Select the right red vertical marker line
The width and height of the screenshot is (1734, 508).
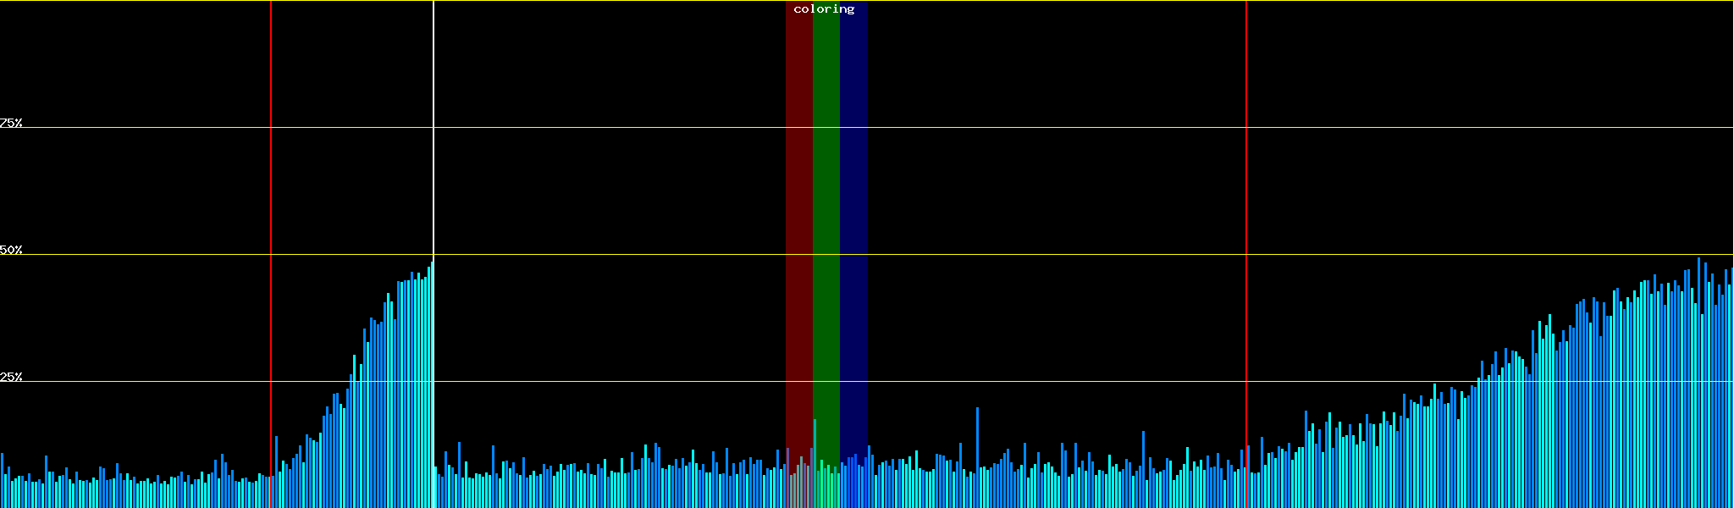coord(1246,169)
